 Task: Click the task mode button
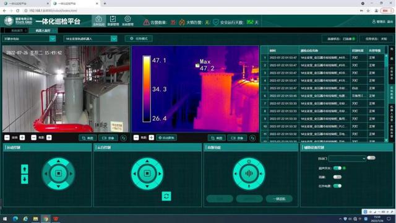click(139, 38)
